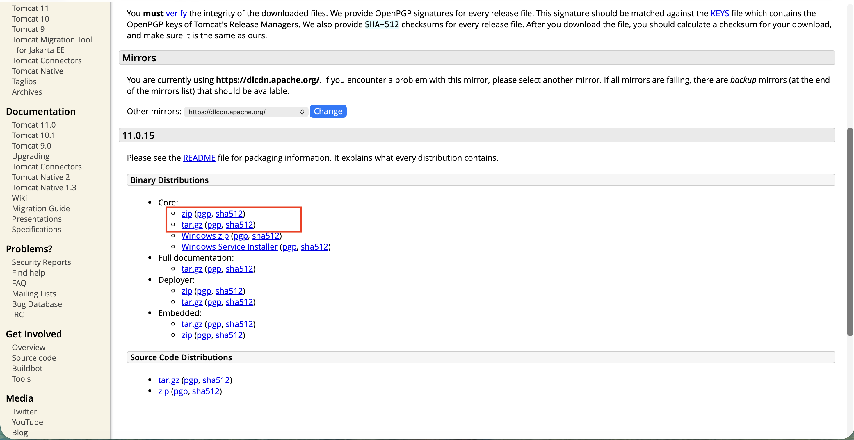Download the Windows Service Installer
This screenshot has height=440, width=854.
(x=229, y=247)
